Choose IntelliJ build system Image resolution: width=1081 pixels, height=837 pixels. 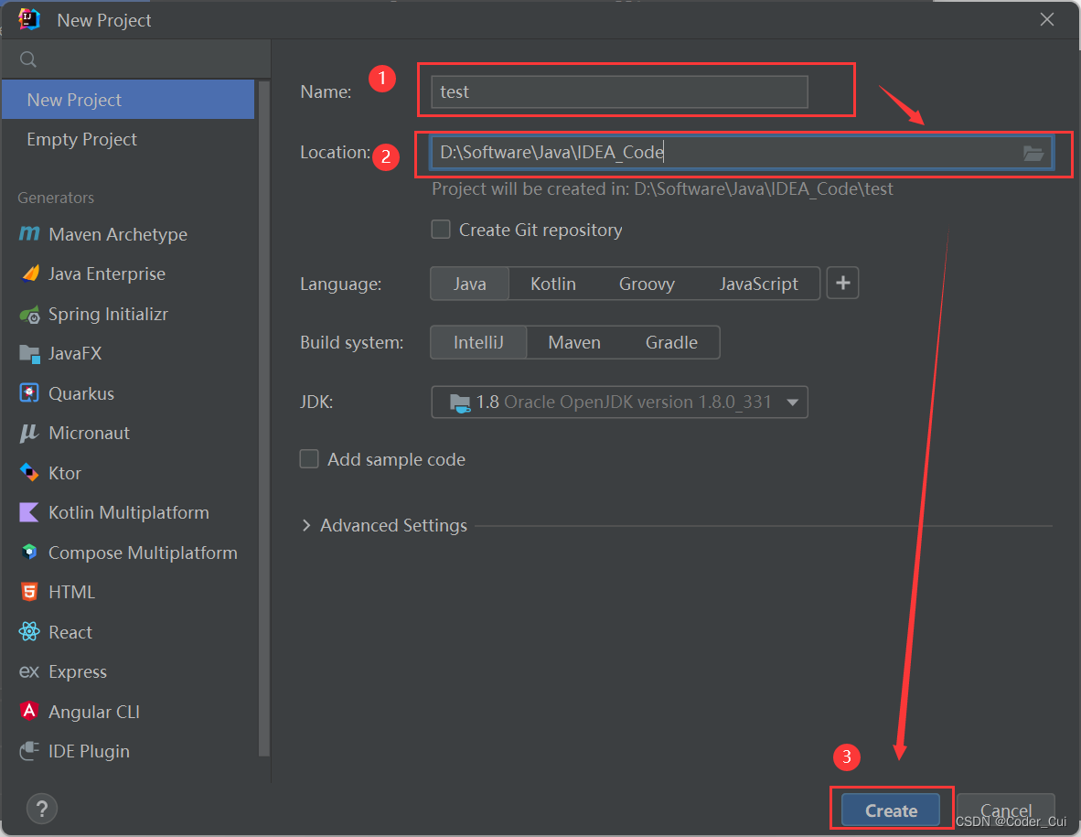tap(478, 343)
